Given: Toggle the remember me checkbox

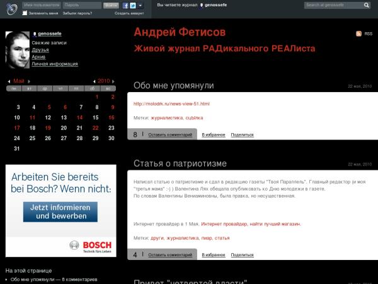Looking at the screenshot, I should [25, 13].
